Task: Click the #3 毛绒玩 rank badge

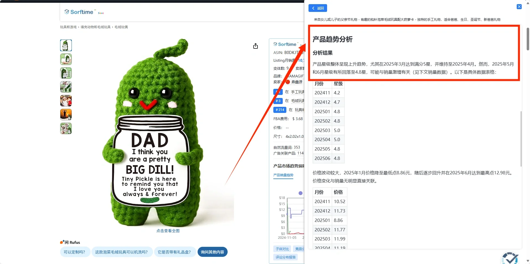Action: tap(278, 101)
